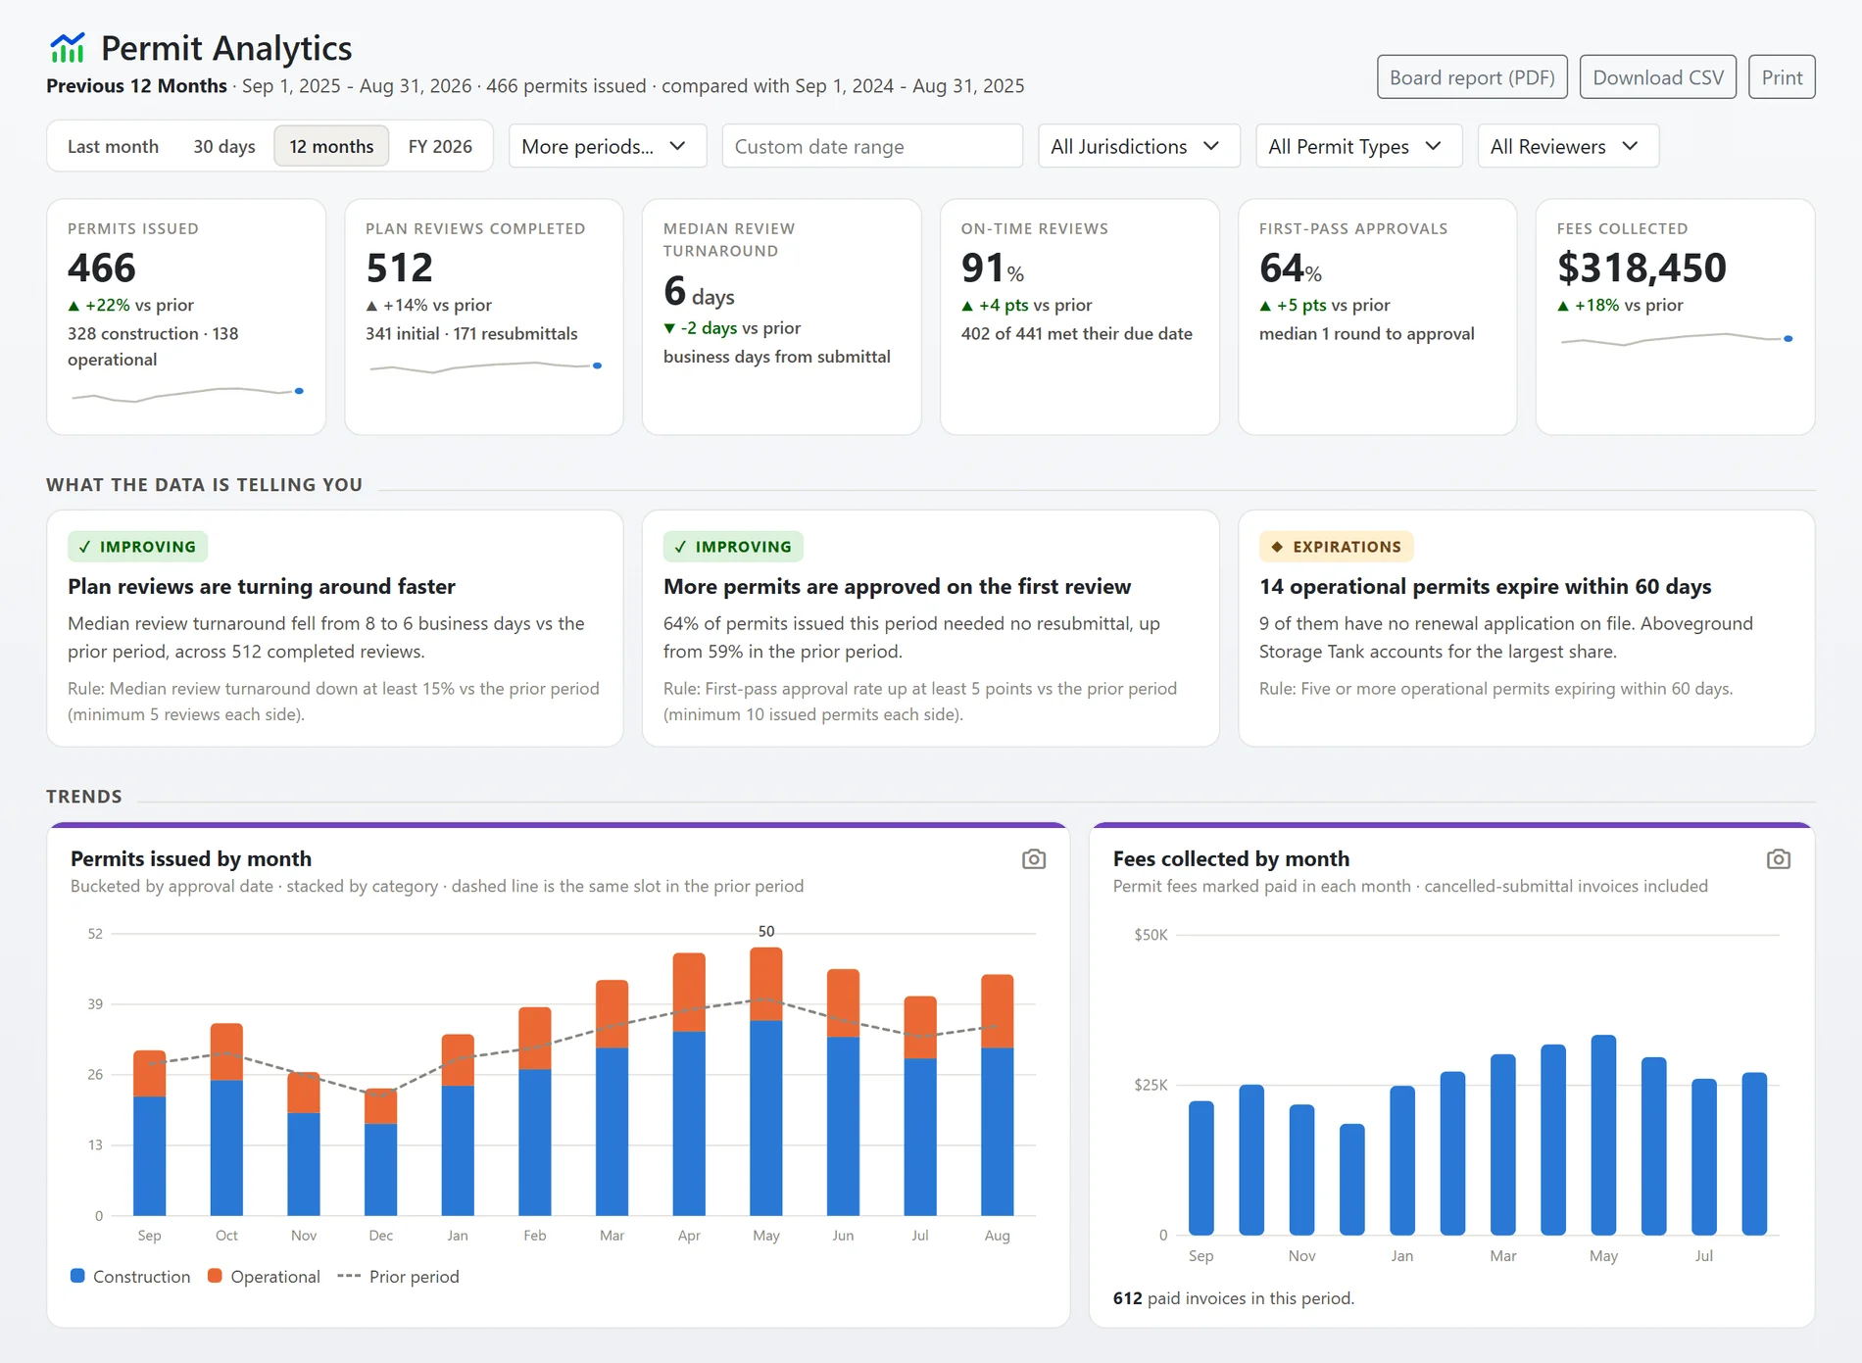
Task: Click 'business days from submittal' text
Action: (777, 357)
